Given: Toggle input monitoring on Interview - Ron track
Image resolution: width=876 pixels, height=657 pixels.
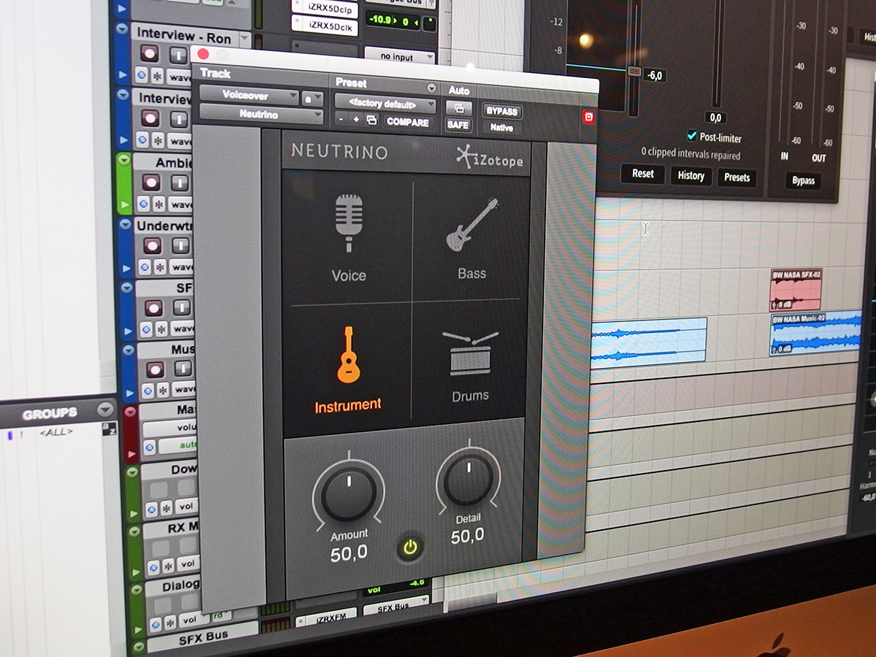Looking at the screenshot, I should 179,55.
